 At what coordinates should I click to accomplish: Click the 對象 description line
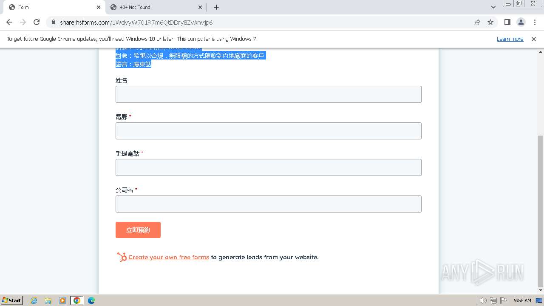click(190, 56)
